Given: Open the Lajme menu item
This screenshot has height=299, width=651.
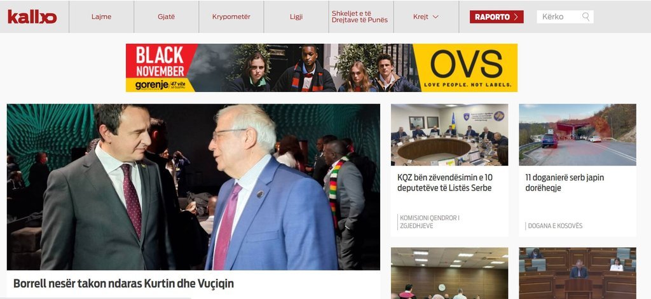Looking at the screenshot, I should tap(101, 17).
